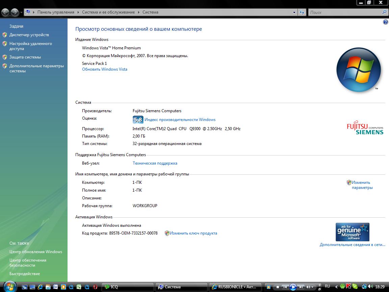
Task: Launch Opera from quick launch
Action: point(95,287)
